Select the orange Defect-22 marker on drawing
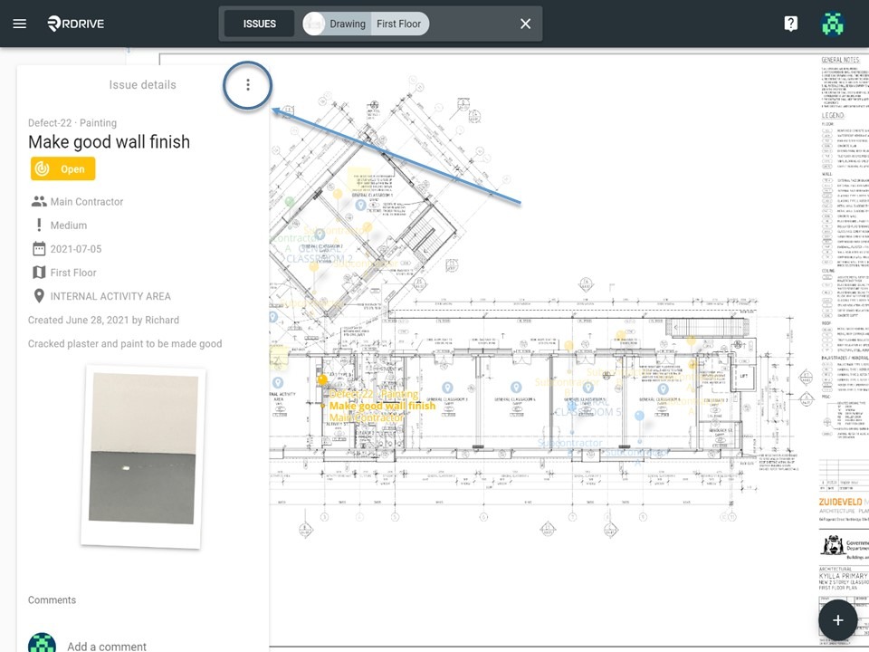Viewport: 869px width, 652px height. pyautogui.click(x=322, y=379)
